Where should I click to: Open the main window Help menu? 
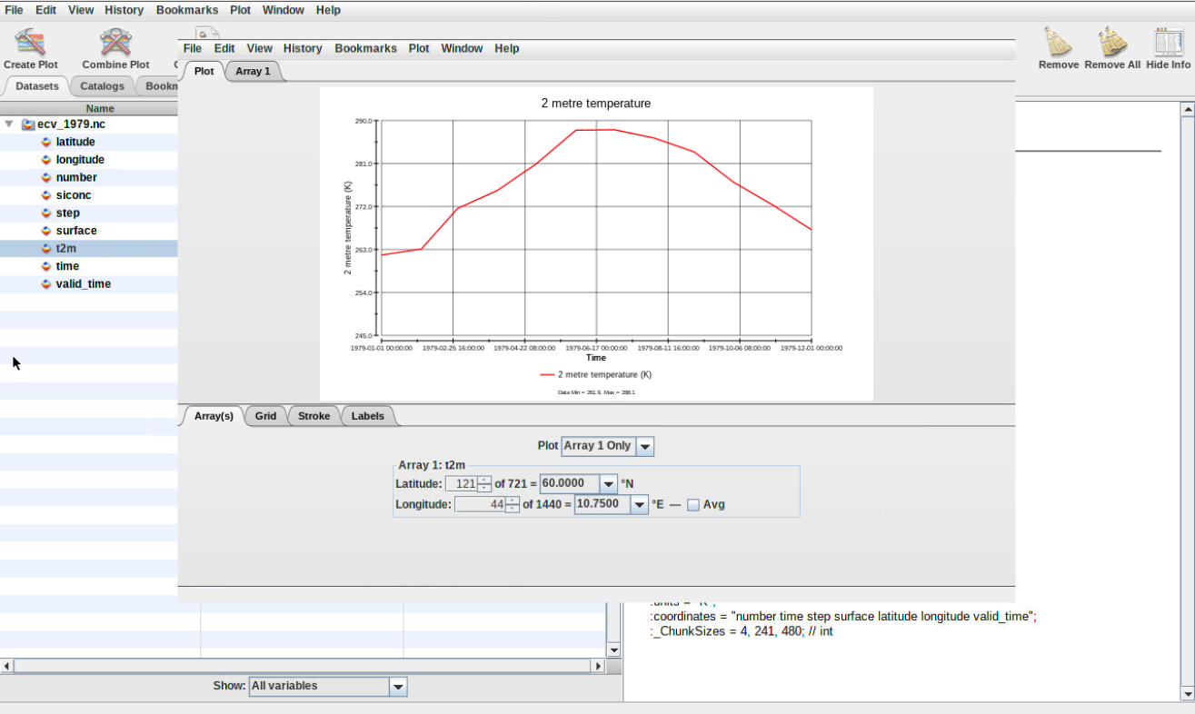[328, 10]
